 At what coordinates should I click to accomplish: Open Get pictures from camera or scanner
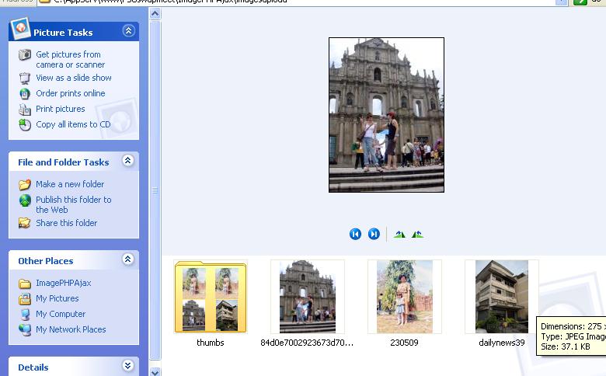point(71,60)
